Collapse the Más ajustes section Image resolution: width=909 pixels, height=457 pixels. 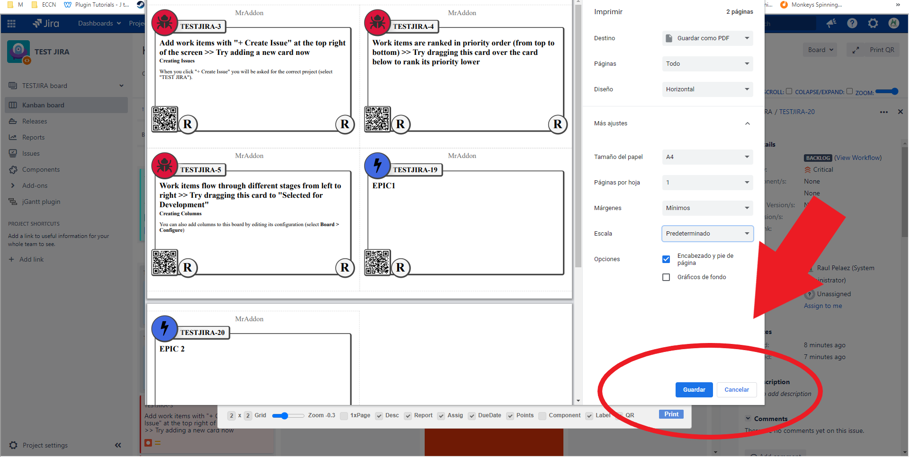coord(748,123)
